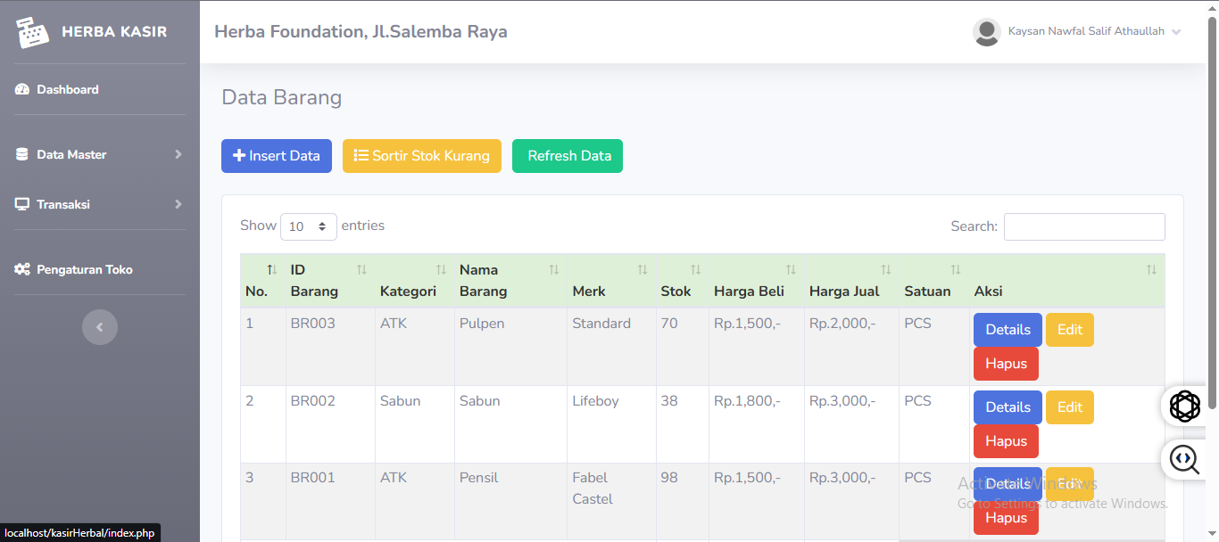Screen dimensions: 1219x542
Task: Sort table by the Harga Jual column arrows
Action: pos(885,270)
